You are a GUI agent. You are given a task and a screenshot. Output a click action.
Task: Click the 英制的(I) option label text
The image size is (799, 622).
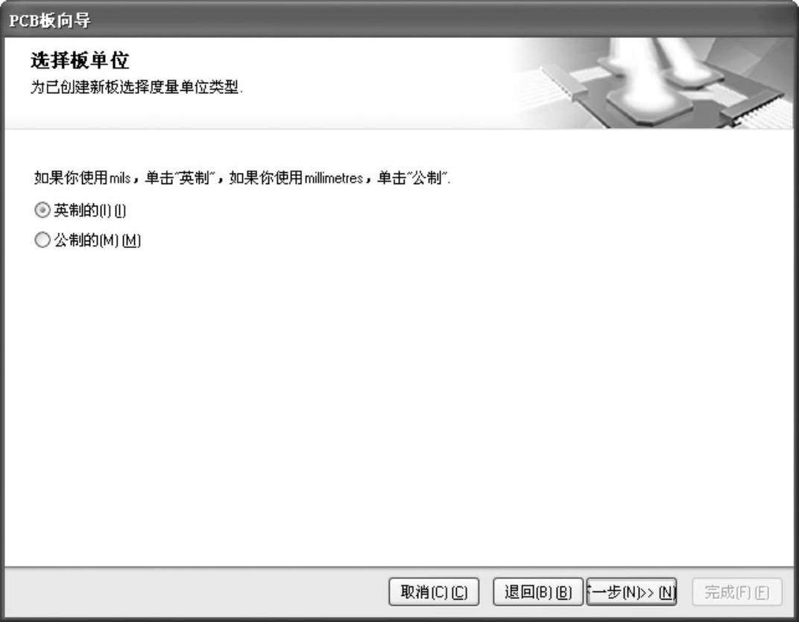(89, 210)
